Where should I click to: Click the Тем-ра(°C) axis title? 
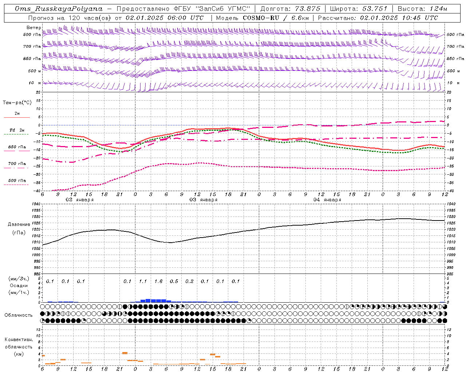coord(17,103)
